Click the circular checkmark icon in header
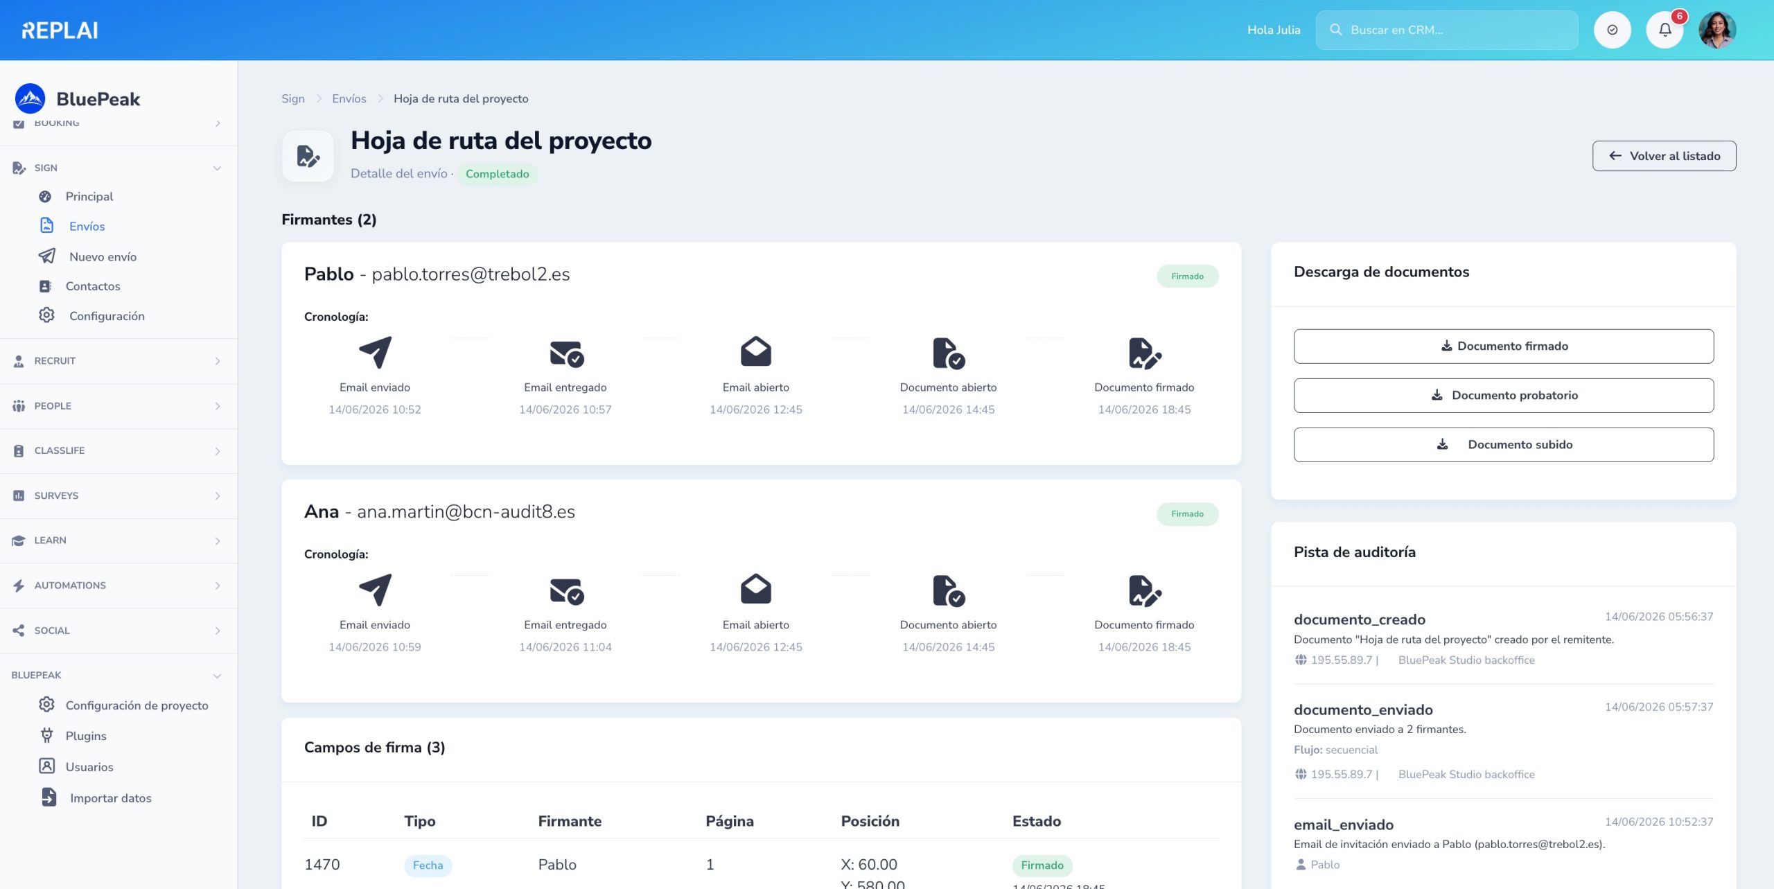Viewport: 1774px width, 889px height. click(x=1612, y=30)
